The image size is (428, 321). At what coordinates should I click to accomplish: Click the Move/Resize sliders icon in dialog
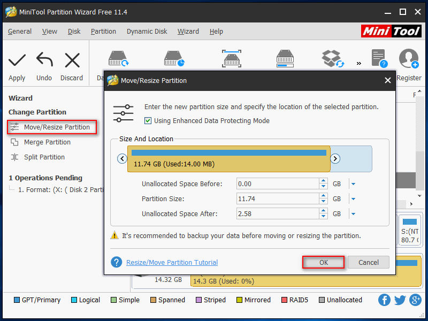pyautogui.click(x=123, y=113)
